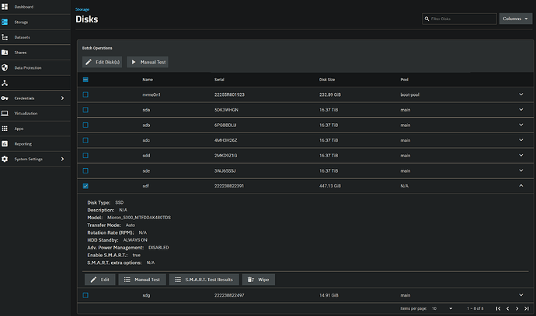Select the sda disk checkbox
Viewport: 536px width, 316px height.
pyautogui.click(x=85, y=110)
